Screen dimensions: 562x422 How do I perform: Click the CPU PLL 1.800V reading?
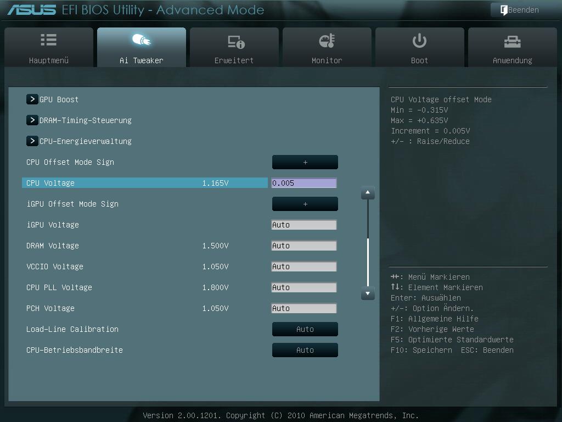point(215,287)
